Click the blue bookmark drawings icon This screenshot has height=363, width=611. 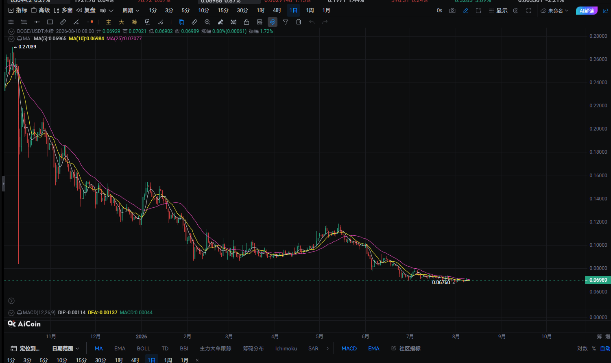(x=181, y=22)
